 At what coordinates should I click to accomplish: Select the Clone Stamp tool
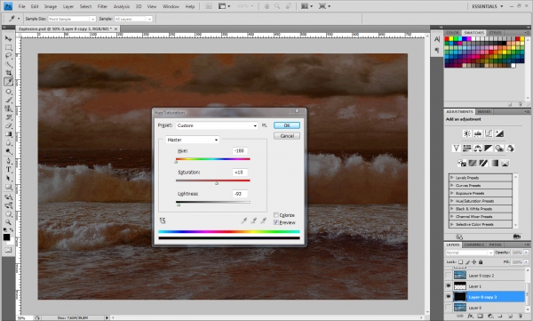(9, 108)
